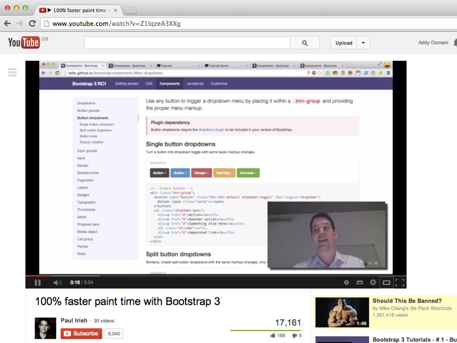Enter fullscreen video mode

click(400, 282)
